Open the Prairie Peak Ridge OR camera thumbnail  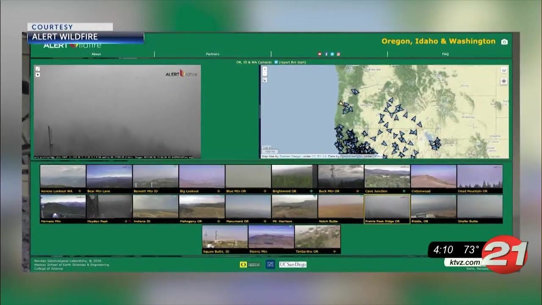tap(387, 209)
